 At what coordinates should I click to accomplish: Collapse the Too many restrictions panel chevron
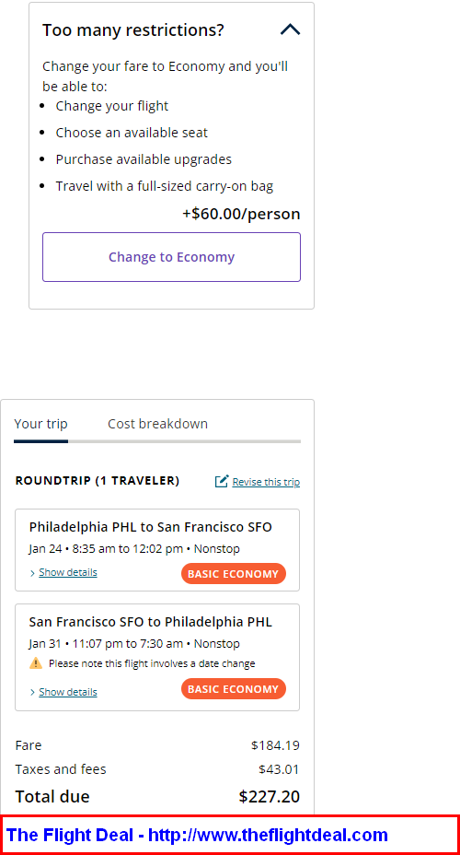(290, 29)
